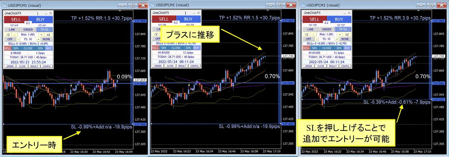Double risk with x2 in right window

pos(346,35)
